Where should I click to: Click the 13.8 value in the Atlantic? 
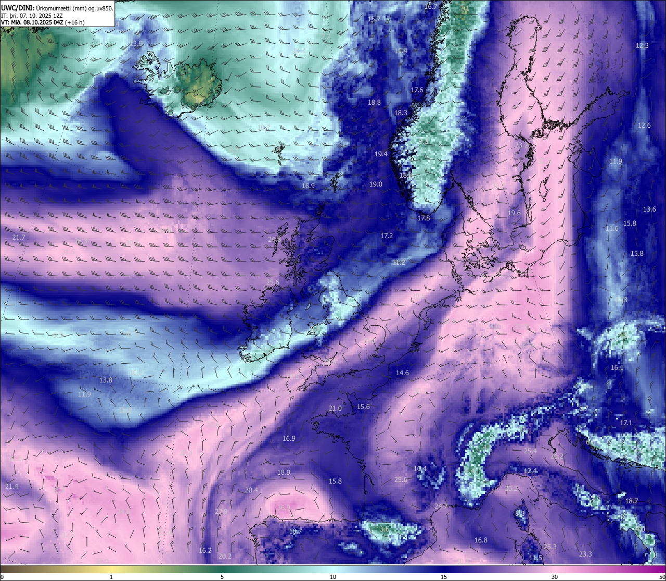pyautogui.click(x=106, y=380)
